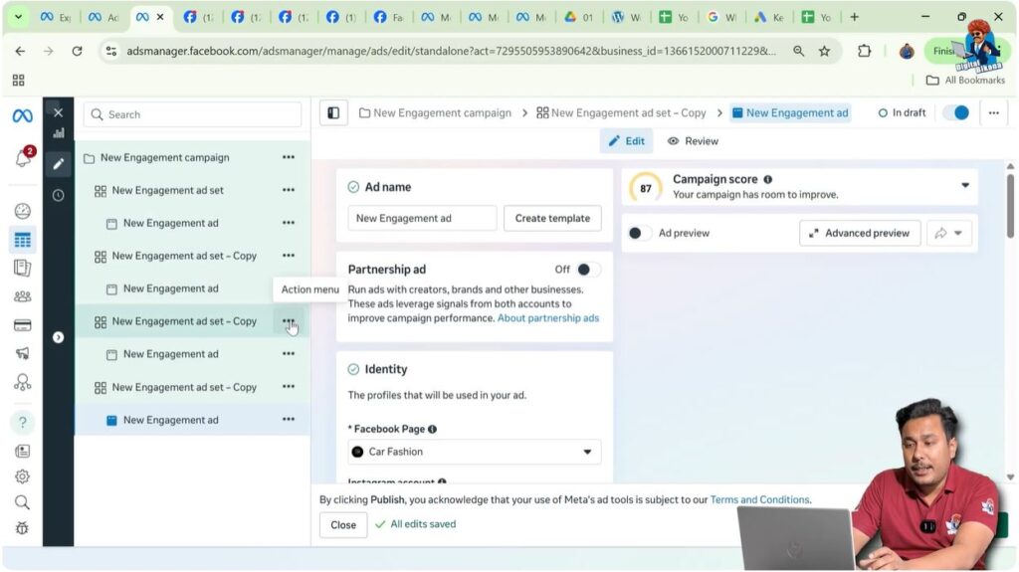Open Ads reporting document icon

point(22,268)
